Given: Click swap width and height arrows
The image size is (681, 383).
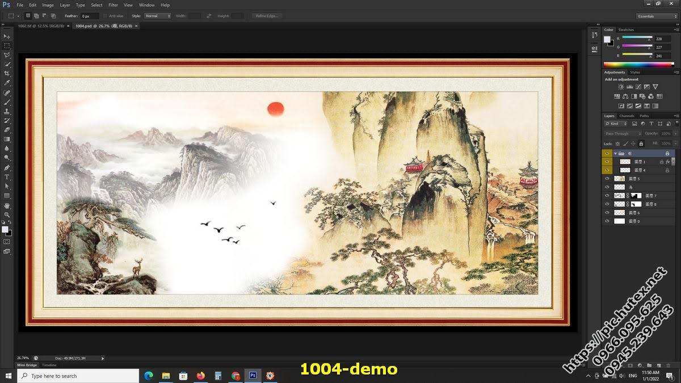Looking at the screenshot, I should coord(209,16).
